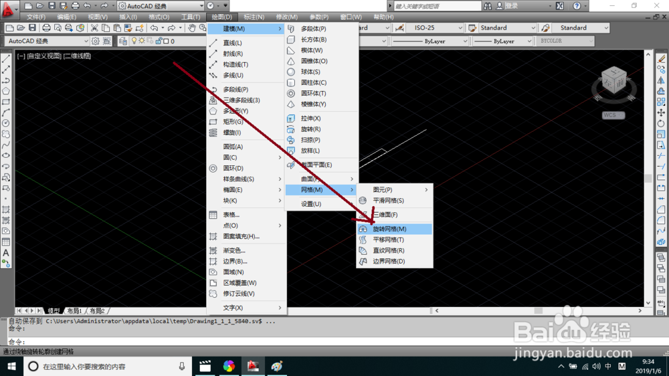Click the 多段体(P) polysolid icon
This screenshot has height=376, width=669.
pyautogui.click(x=291, y=29)
